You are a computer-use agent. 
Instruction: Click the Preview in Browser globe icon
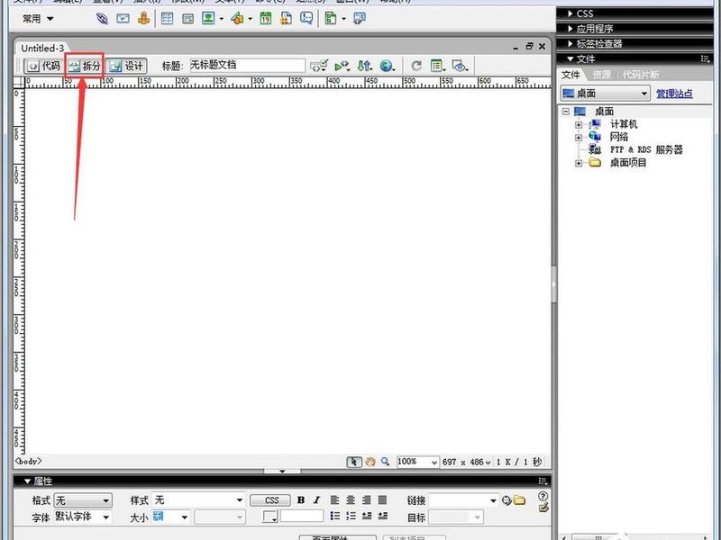(388, 66)
